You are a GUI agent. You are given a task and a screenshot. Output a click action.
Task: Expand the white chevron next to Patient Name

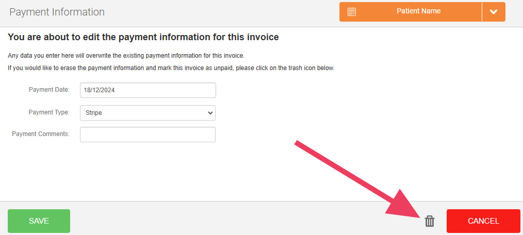click(493, 12)
